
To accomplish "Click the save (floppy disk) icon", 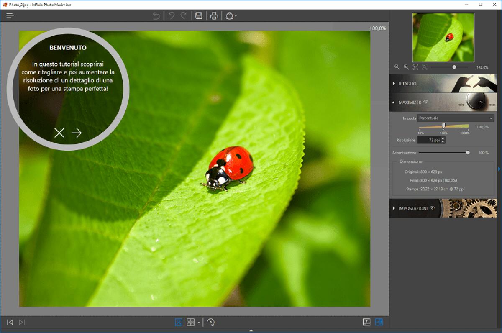I will pos(199,16).
